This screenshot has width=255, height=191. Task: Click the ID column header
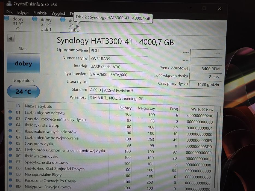pos(18,106)
